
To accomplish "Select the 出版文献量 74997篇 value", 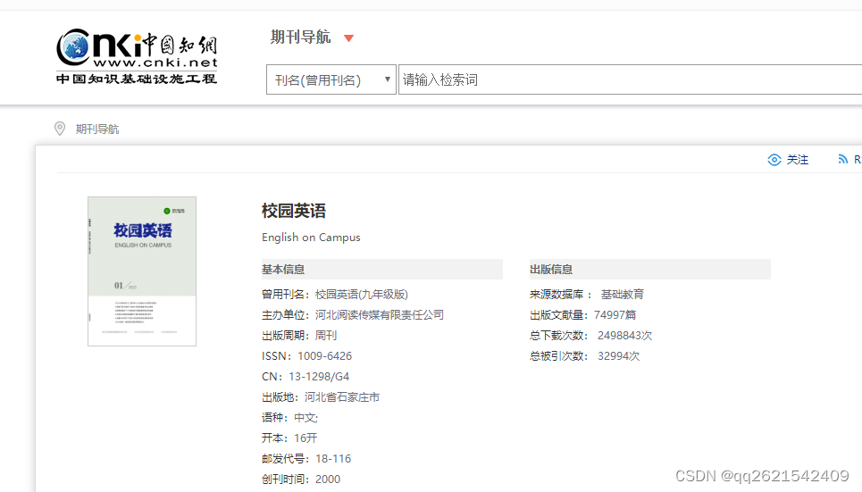I will 615,315.
